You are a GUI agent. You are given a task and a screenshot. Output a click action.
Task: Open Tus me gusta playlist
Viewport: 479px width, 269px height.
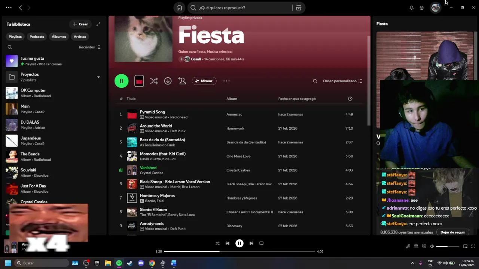coord(54,61)
